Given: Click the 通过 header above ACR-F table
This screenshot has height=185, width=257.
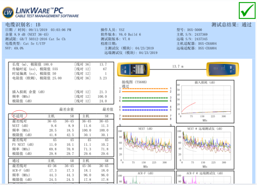Looking at the screenshot, I should pyautogui.click(x=16, y=161).
